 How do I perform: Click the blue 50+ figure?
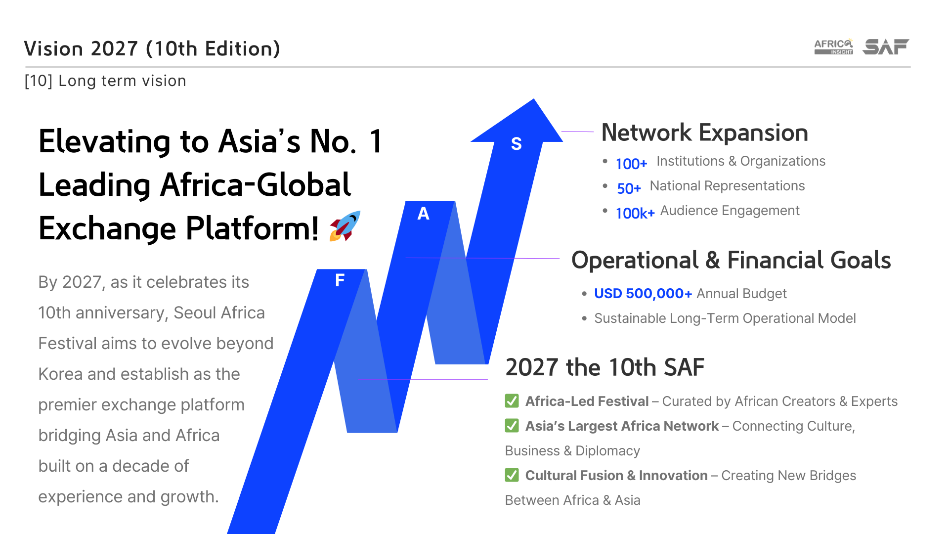click(629, 188)
